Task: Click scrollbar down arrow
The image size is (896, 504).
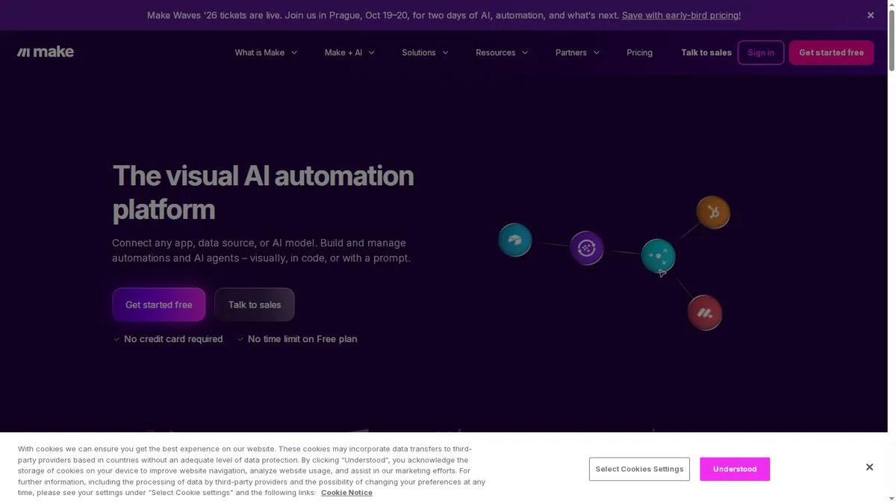Action: coord(892,499)
